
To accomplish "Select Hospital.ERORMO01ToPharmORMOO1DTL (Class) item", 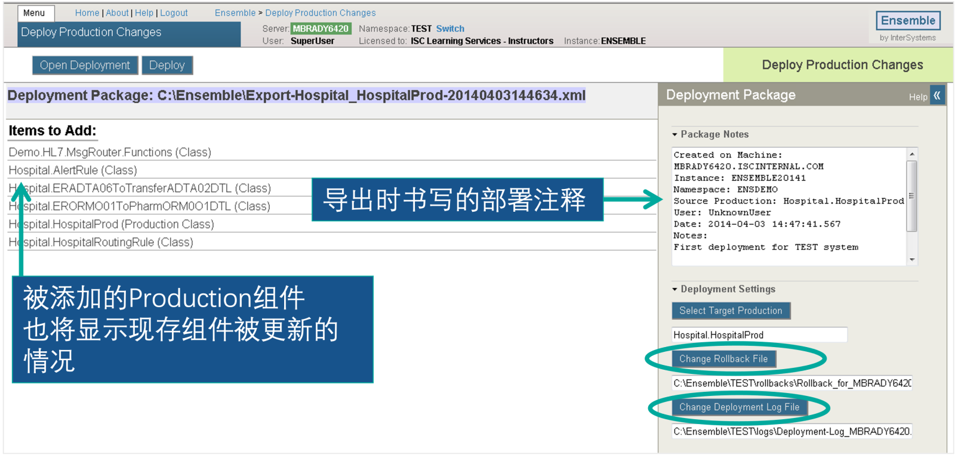I will coord(140,206).
